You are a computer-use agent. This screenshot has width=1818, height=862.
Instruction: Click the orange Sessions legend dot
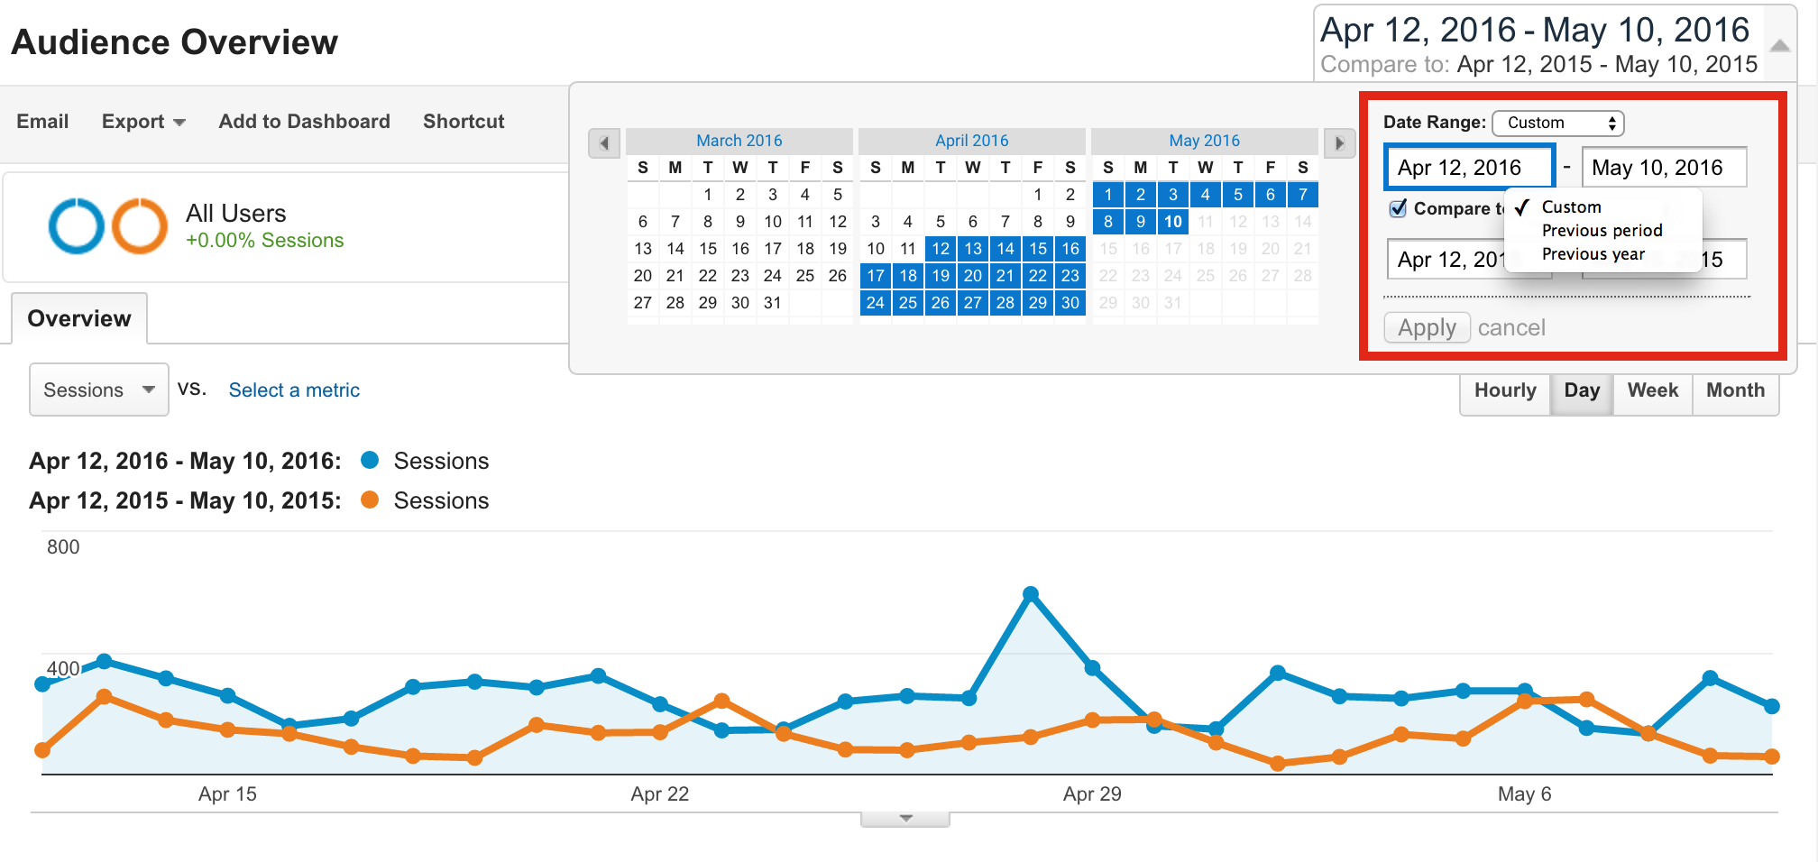pos(370,500)
